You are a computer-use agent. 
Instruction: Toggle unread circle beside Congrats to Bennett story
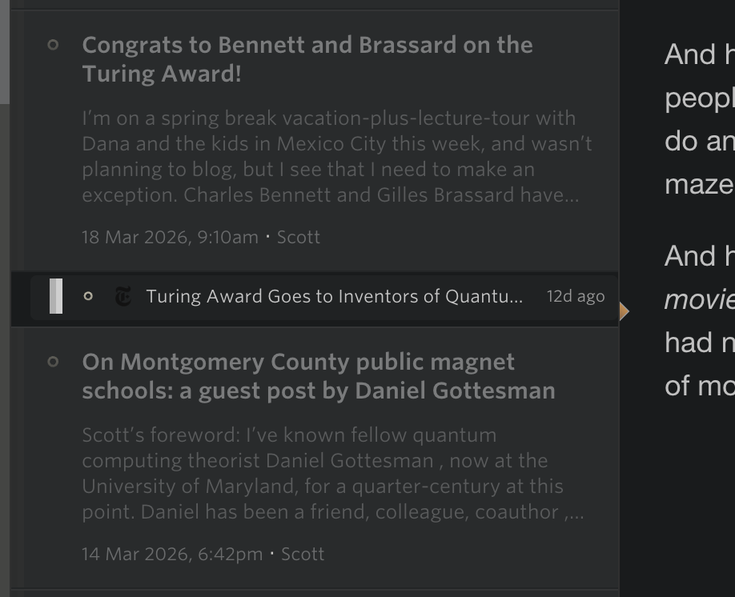tap(54, 45)
